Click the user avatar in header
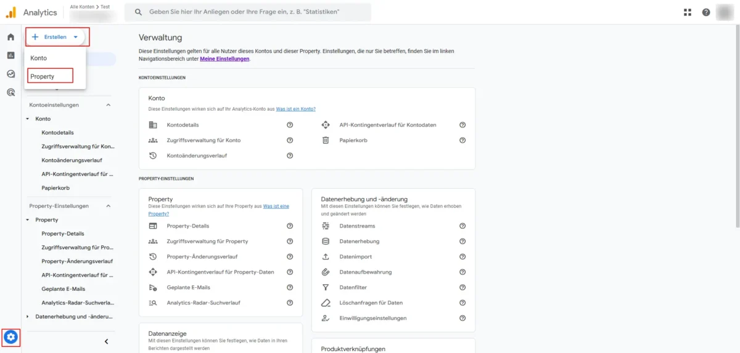 pyautogui.click(x=725, y=12)
